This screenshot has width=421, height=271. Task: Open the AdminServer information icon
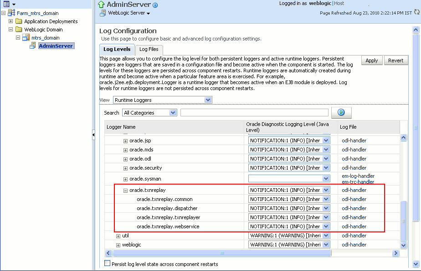[x=155, y=5]
